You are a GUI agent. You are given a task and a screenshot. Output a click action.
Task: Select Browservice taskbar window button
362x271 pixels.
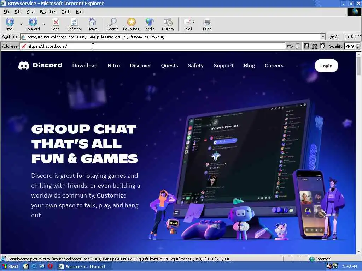click(84, 267)
